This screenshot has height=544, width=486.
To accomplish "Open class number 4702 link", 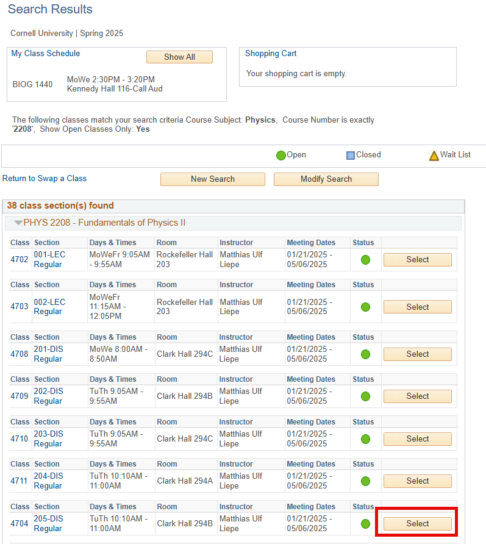I will [x=20, y=260].
